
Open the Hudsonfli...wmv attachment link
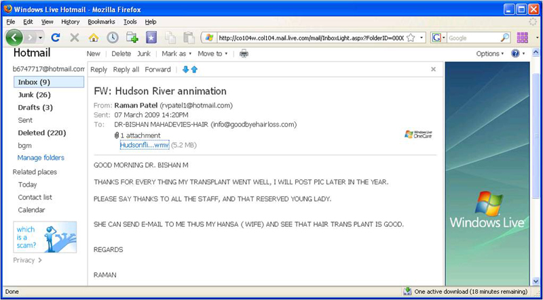pos(144,144)
